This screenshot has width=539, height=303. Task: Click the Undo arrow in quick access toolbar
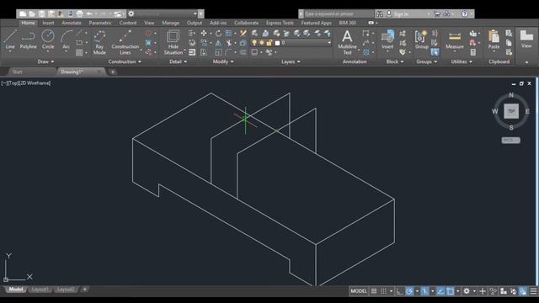tap(89, 13)
